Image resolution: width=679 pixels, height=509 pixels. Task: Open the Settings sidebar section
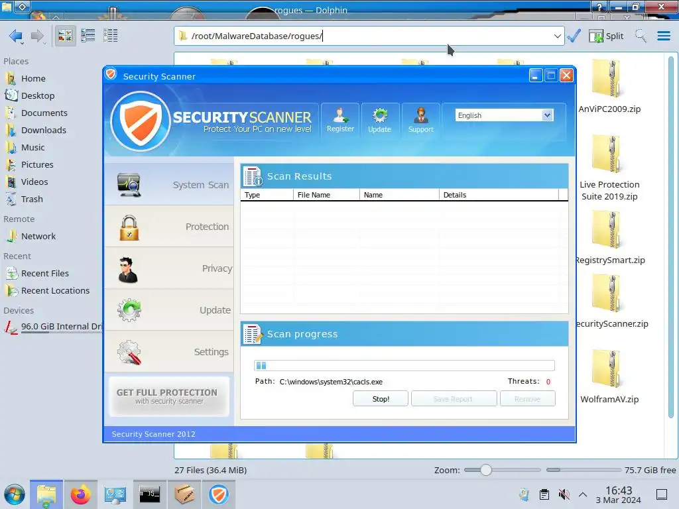169,352
